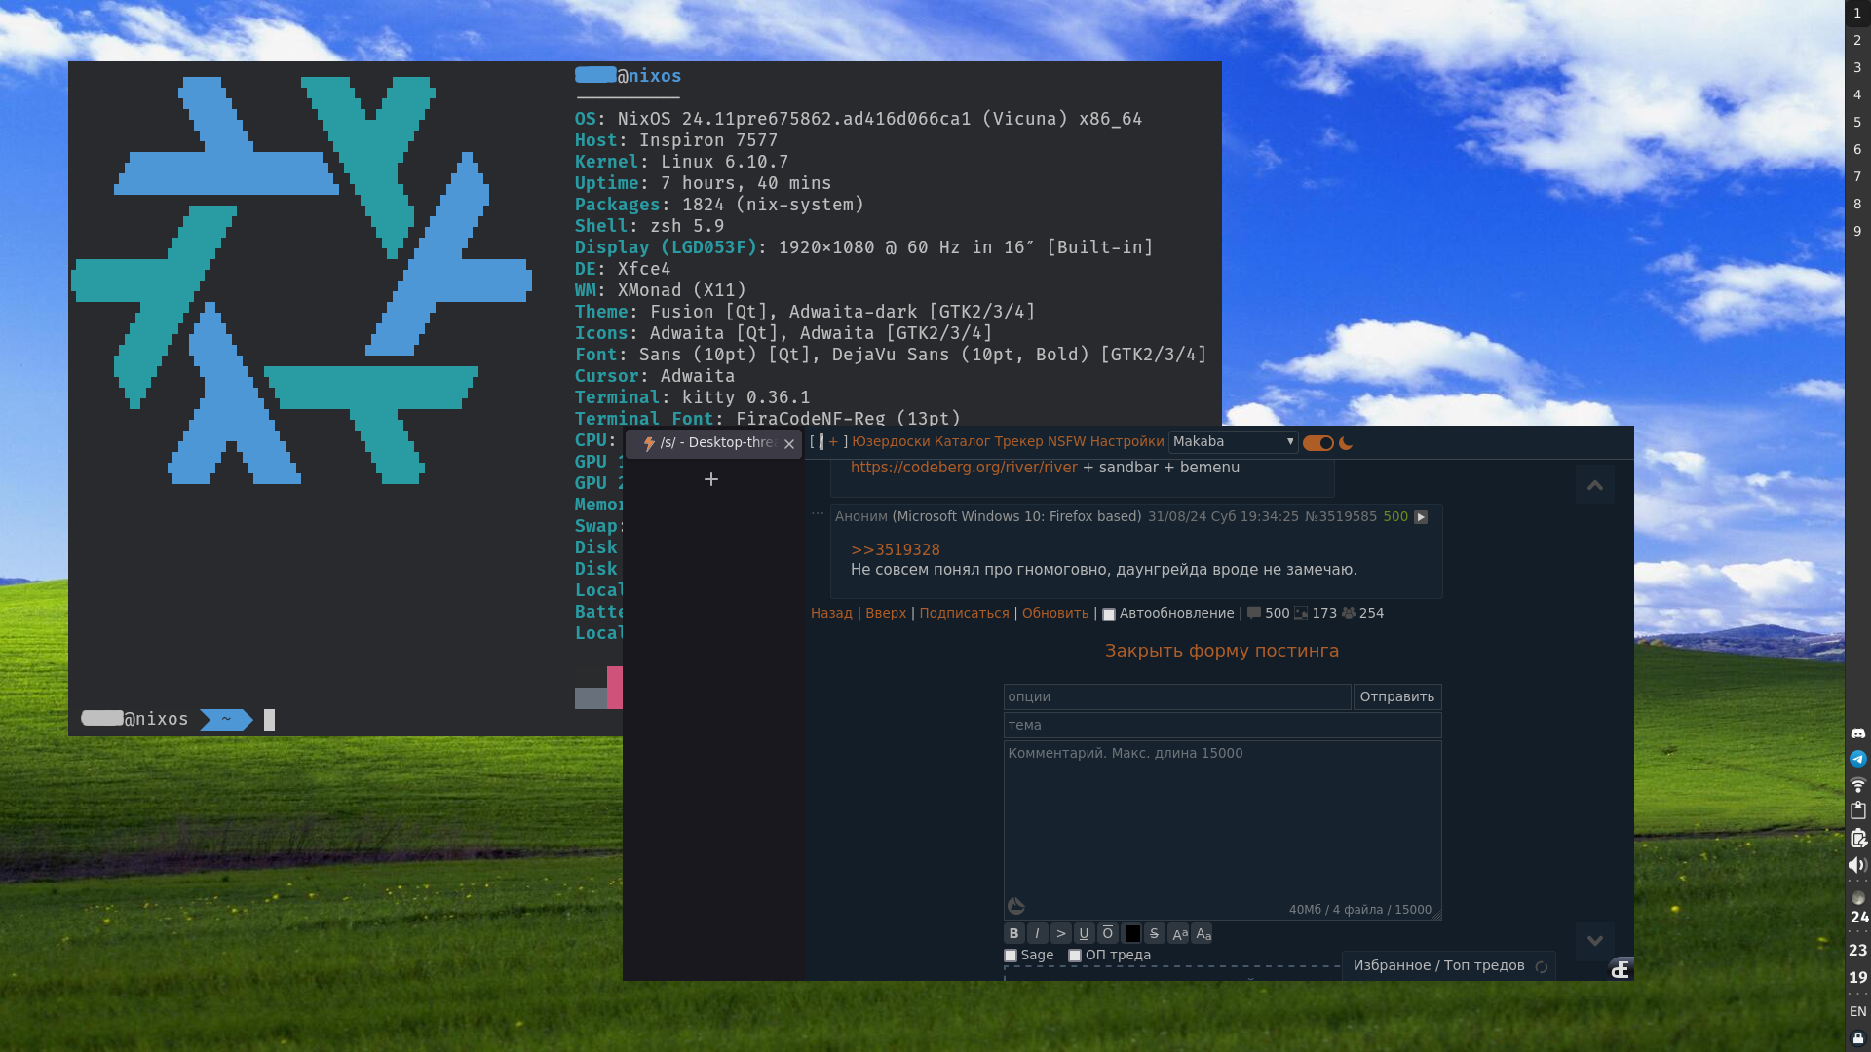Click the Kernel: Linux 6.10.7 line in terminal

681,162
